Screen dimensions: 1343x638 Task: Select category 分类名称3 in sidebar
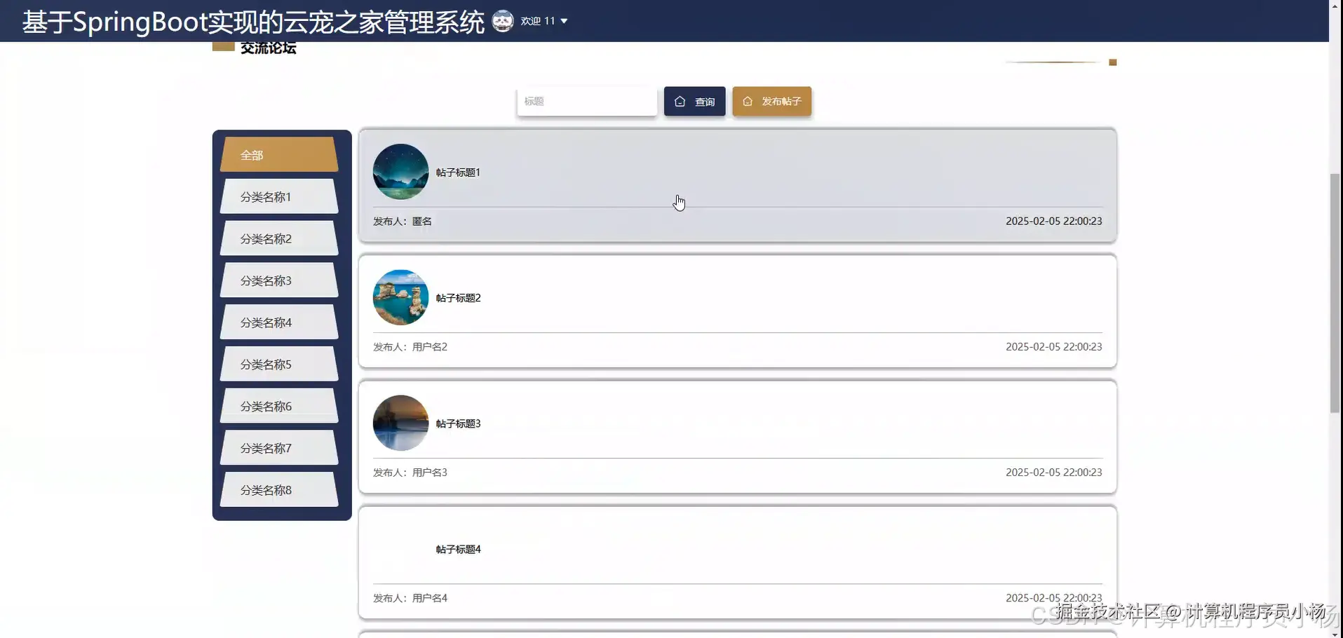point(278,280)
